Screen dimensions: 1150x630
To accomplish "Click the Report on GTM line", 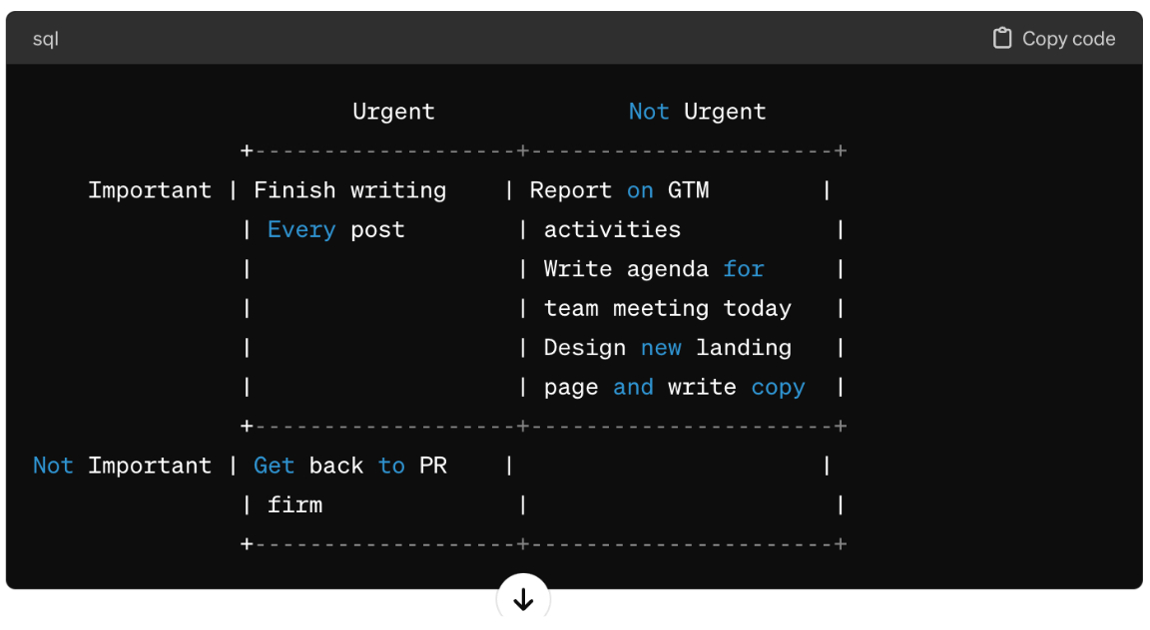I will [x=619, y=190].
